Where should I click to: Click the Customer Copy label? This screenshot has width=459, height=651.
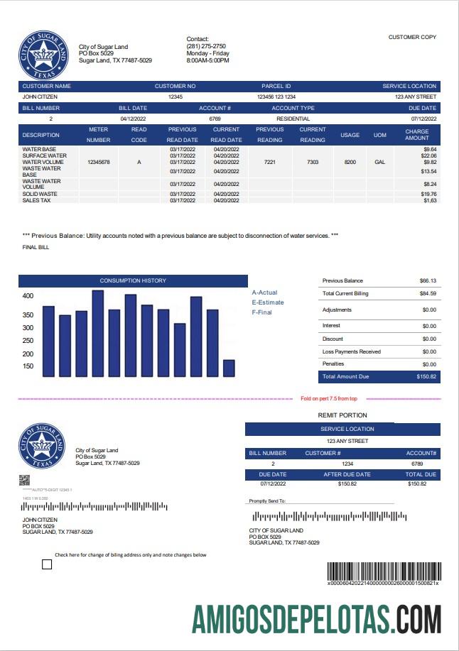tap(412, 37)
